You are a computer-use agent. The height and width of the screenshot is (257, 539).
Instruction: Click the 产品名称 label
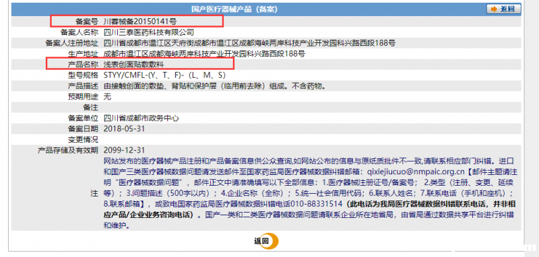(x=83, y=65)
